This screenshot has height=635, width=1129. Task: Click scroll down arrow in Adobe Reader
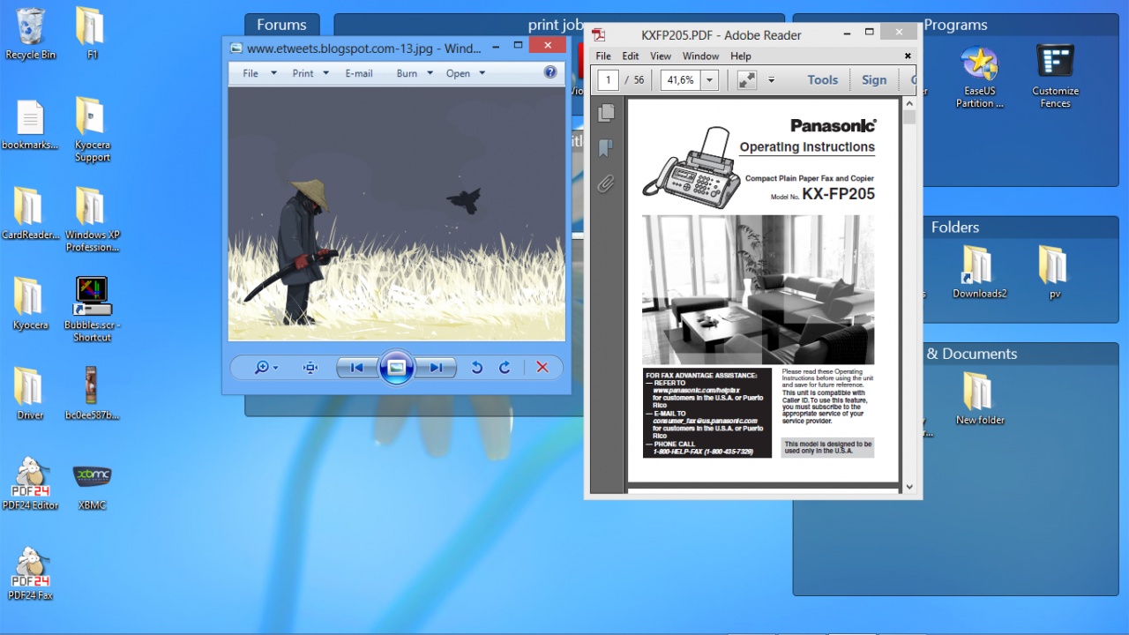(x=909, y=486)
